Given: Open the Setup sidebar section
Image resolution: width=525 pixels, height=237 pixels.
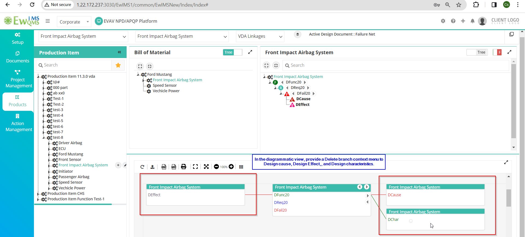Looking at the screenshot, I should coord(17,39).
